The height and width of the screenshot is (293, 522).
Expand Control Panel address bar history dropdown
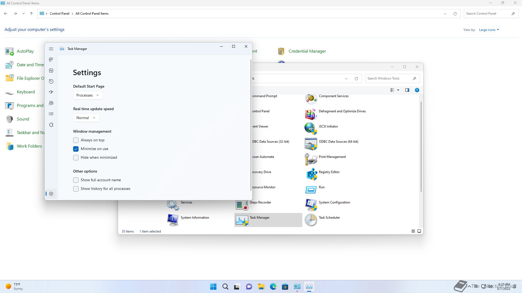click(445, 14)
